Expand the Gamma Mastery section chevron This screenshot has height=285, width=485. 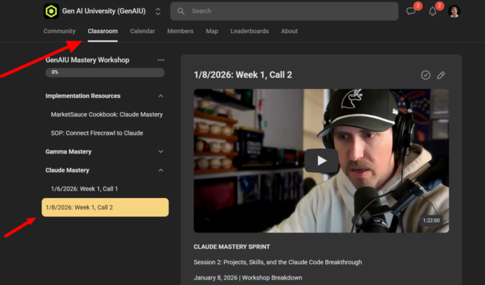click(x=161, y=152)
